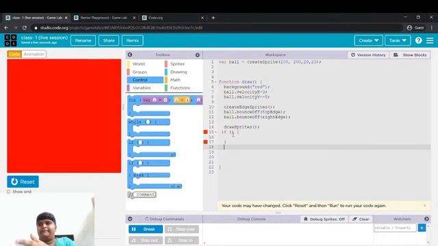Click the browser back arrow
Viewport: 438px width, 246px height.
point(6,28)
